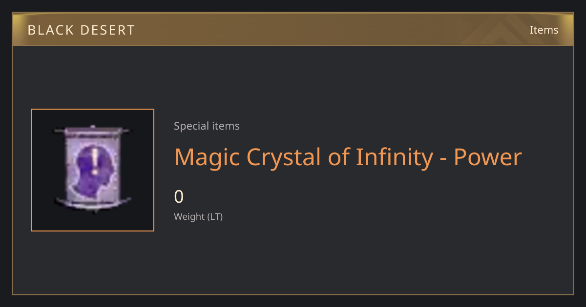Click the Weight (LT) label
This screenshot has width=586, height=307.
(x=198, y=217)
